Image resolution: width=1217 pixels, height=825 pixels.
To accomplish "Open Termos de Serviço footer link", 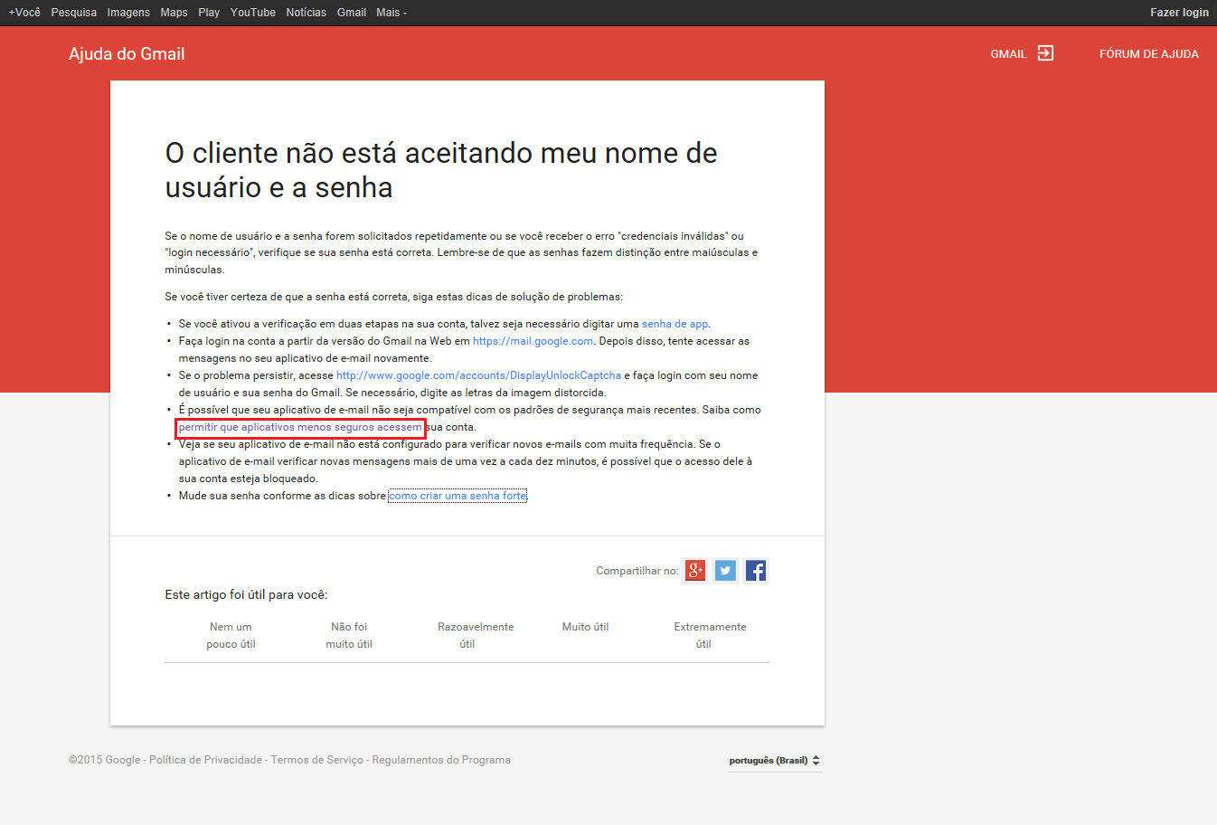I will (x=316, y=760).
